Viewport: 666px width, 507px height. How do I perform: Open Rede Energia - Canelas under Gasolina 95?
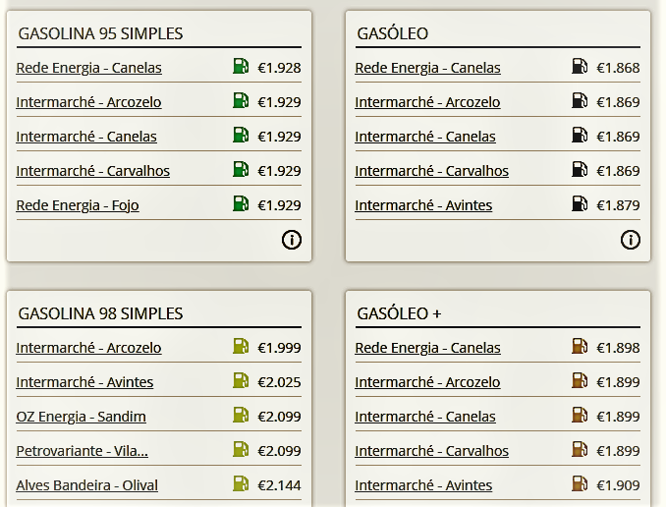[x=88, y=68]
